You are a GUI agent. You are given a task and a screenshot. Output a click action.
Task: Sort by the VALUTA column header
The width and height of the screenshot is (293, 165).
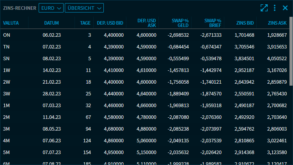pyautogui.click(x=11, y=23)
